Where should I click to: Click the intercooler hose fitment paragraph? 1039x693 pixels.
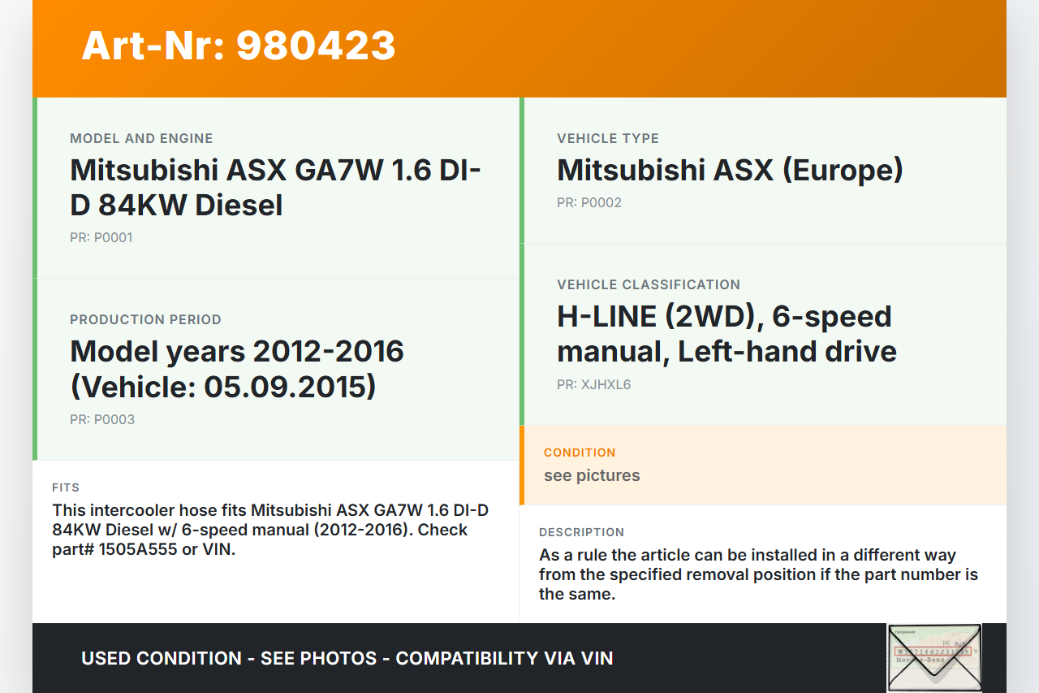point(270,530)
